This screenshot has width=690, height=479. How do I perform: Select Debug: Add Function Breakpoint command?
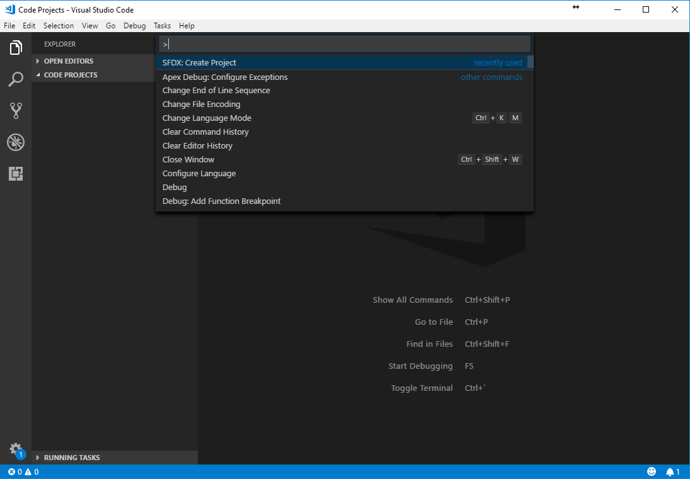[x=345, y=201]
